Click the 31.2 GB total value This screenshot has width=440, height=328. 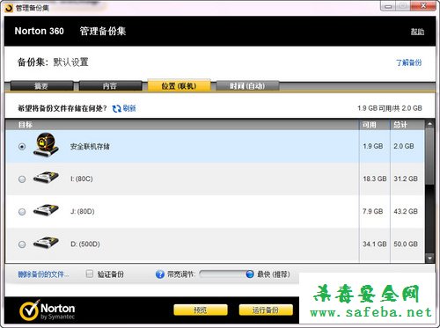click(x=406, y=179)
